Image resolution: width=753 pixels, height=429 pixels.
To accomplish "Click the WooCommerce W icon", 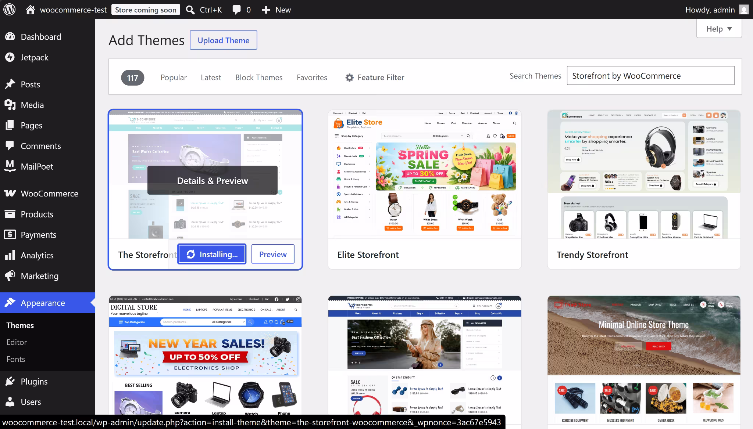I will click(10, 193).
